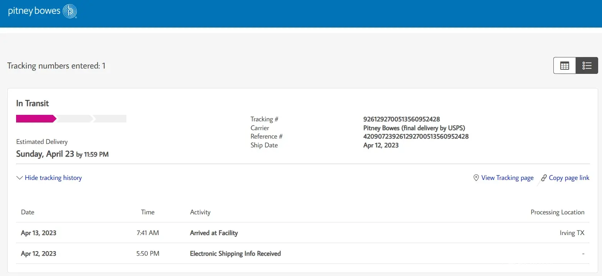Screen dimensions: 602x276
Task: Click the location pin icon
Action: [x=476, y=178]
